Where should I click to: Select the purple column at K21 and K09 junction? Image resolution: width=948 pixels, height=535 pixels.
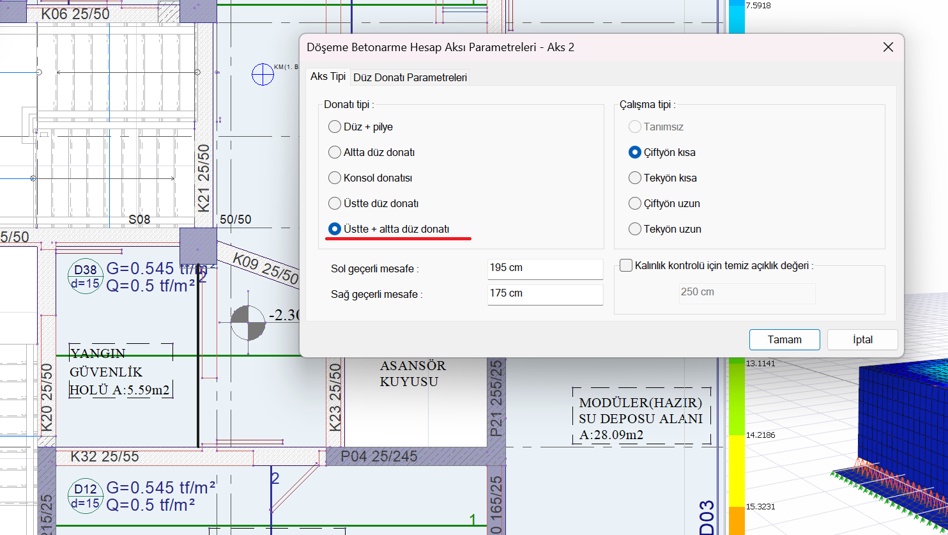tap(198, 246)
